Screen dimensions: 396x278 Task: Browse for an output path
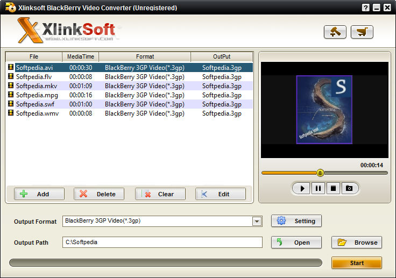point(357,243)
